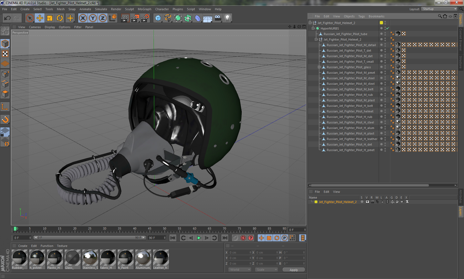Open the Deformer objects icon

tap(198, 18)
